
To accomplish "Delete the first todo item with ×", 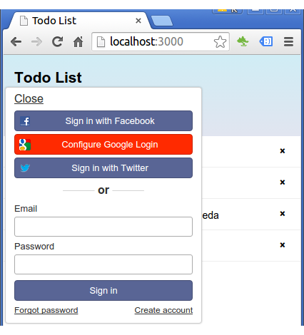I will pyautogui.click(x=283, y=151).
